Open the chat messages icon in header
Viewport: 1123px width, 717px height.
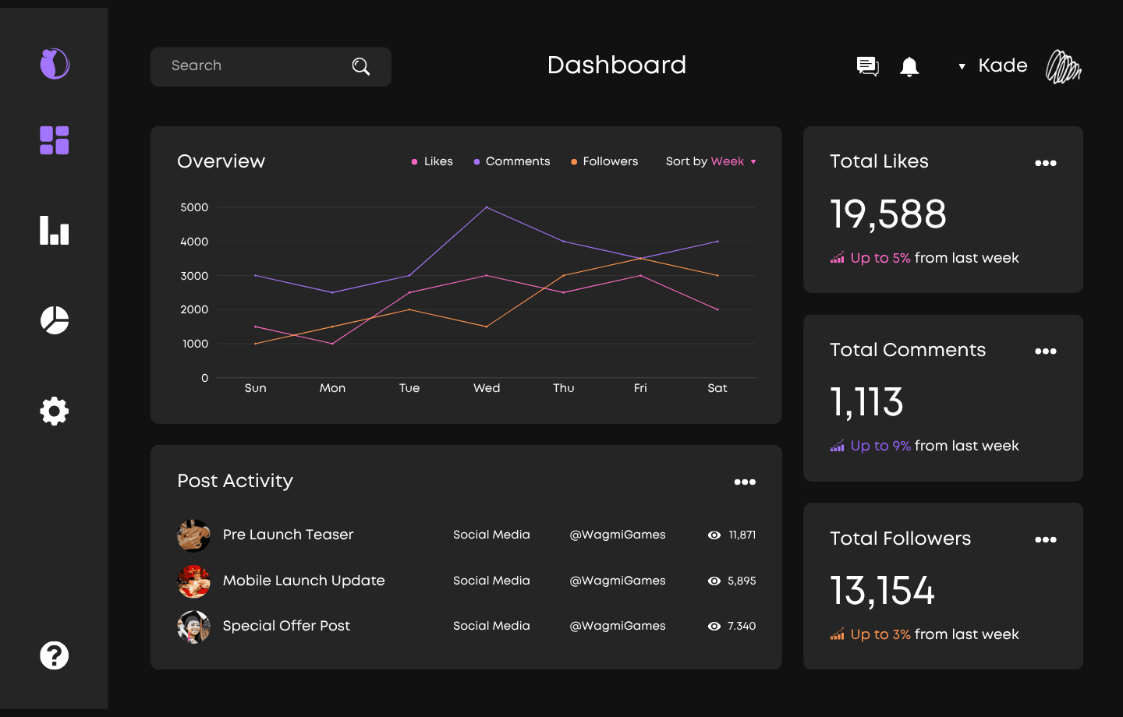pos(868,66)
